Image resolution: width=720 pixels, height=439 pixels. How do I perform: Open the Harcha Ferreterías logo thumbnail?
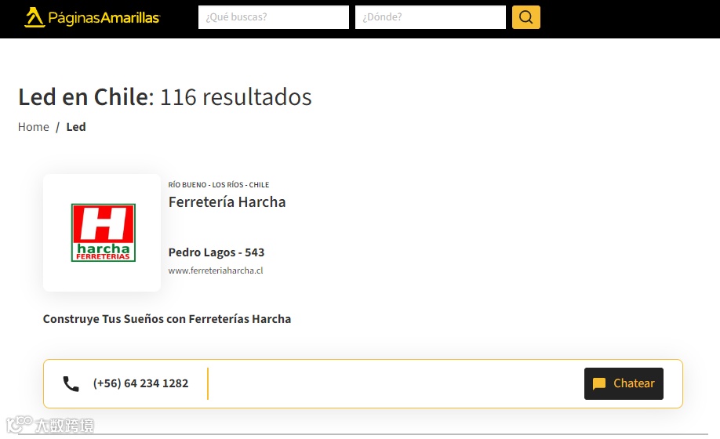coord(102,233)
